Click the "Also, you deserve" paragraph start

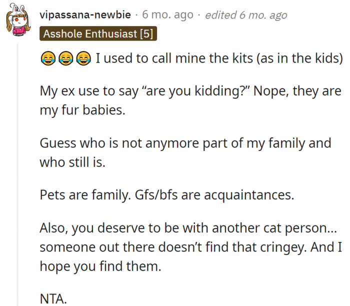[80, 227]
